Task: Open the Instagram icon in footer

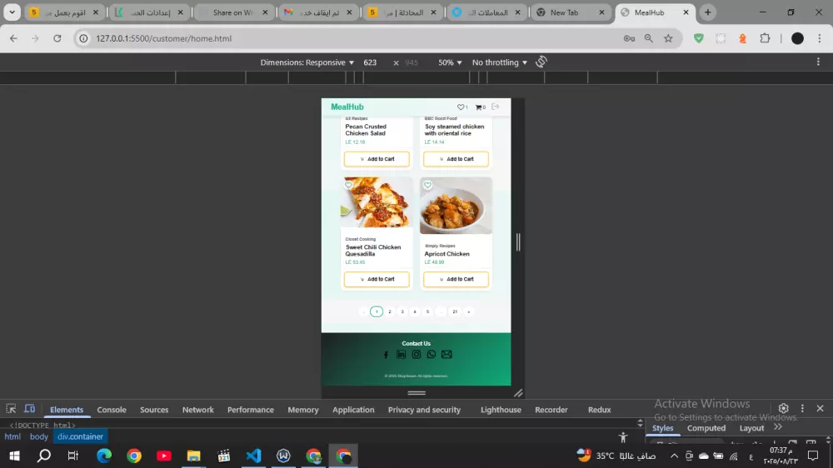Action: (x=416, y=354)
